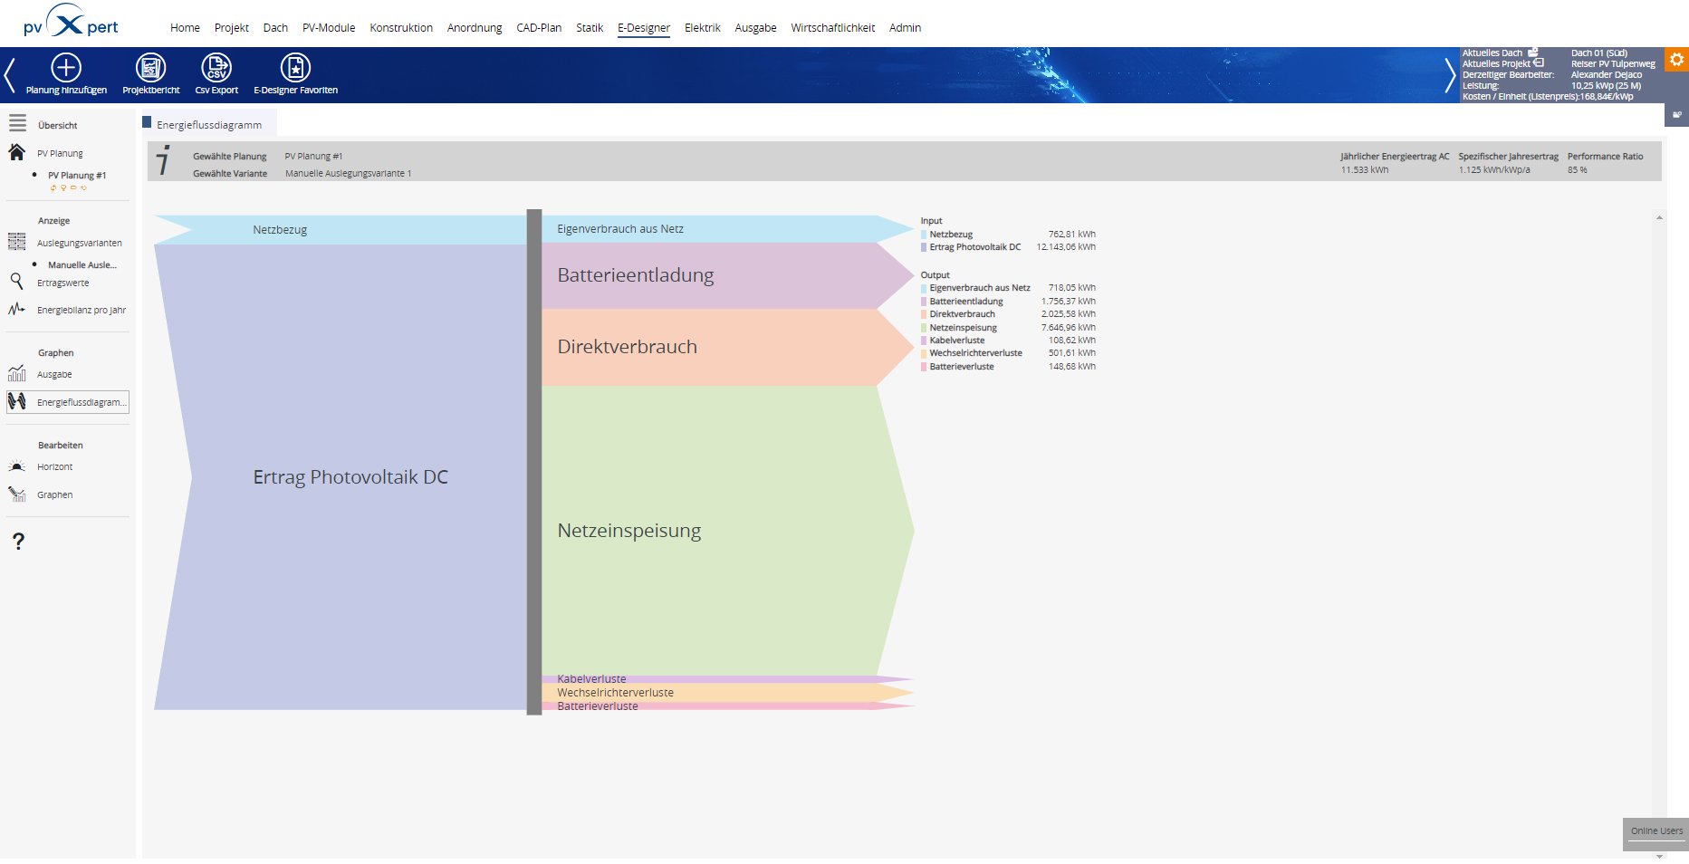This screenshot has height=864, width=1689.
Task: Open Energiebilanz pro Jahr view
Action: (x=81, y=310)
